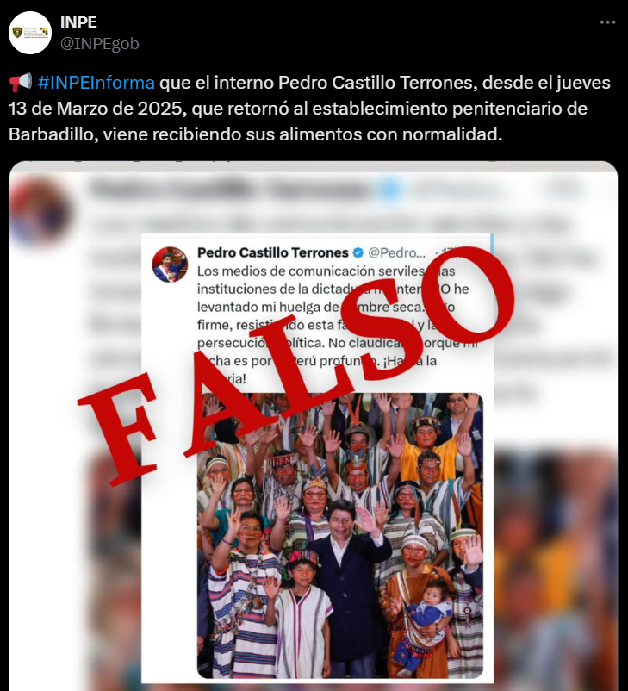
Task: Open the @INPEgob handle link
Action: (x=100, y=44)
